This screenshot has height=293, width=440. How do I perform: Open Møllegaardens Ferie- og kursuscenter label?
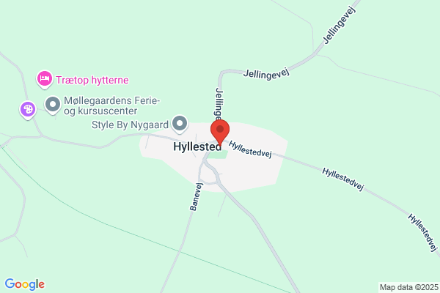pos(111,105)
